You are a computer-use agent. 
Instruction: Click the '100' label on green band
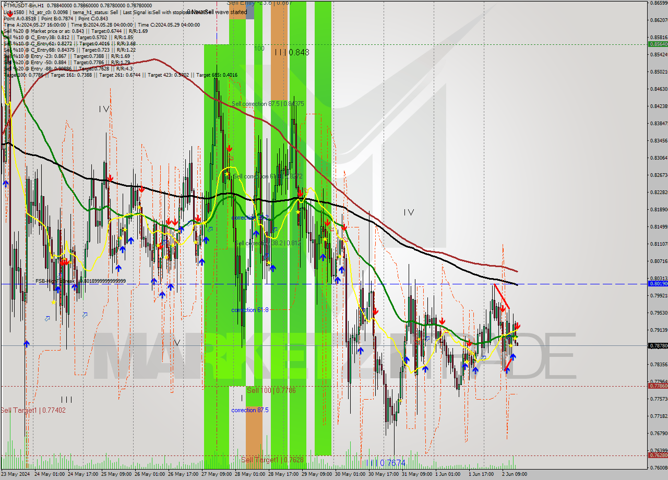pyautogui.click(x=259, y=48)
